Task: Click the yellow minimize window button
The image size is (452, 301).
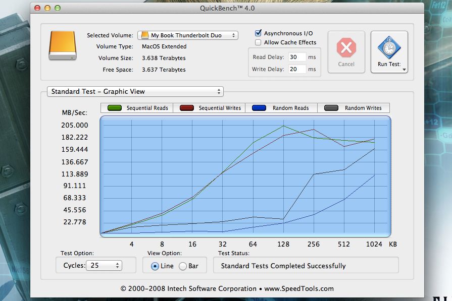Action: click(47, 8)
